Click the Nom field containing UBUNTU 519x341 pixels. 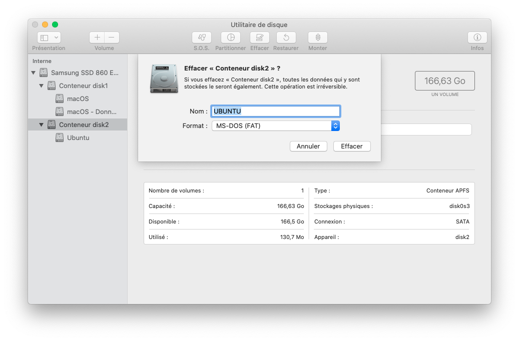click(x=275, y=111)
